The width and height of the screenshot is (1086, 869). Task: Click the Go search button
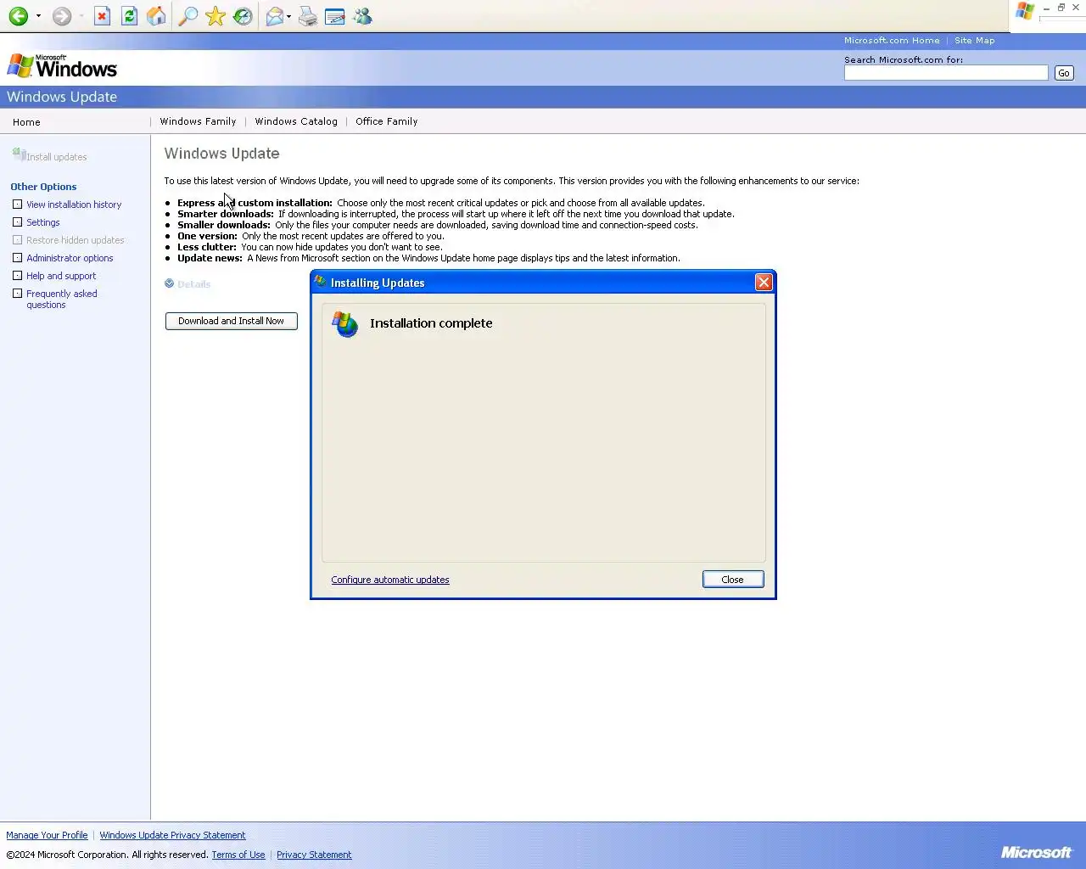[1064, 73]
